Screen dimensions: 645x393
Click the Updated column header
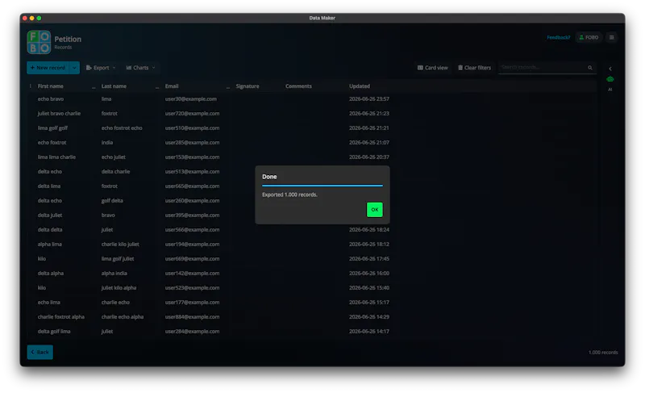(x=360, y=86)
